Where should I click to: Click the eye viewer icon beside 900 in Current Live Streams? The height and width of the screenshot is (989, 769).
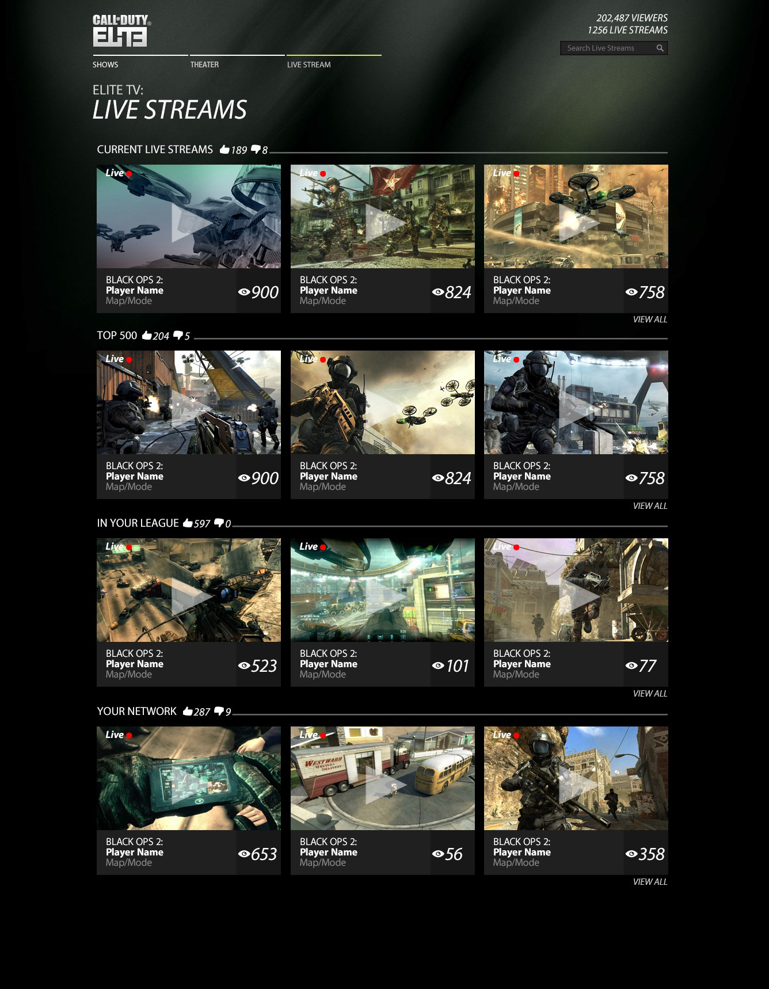pos(244,292)
